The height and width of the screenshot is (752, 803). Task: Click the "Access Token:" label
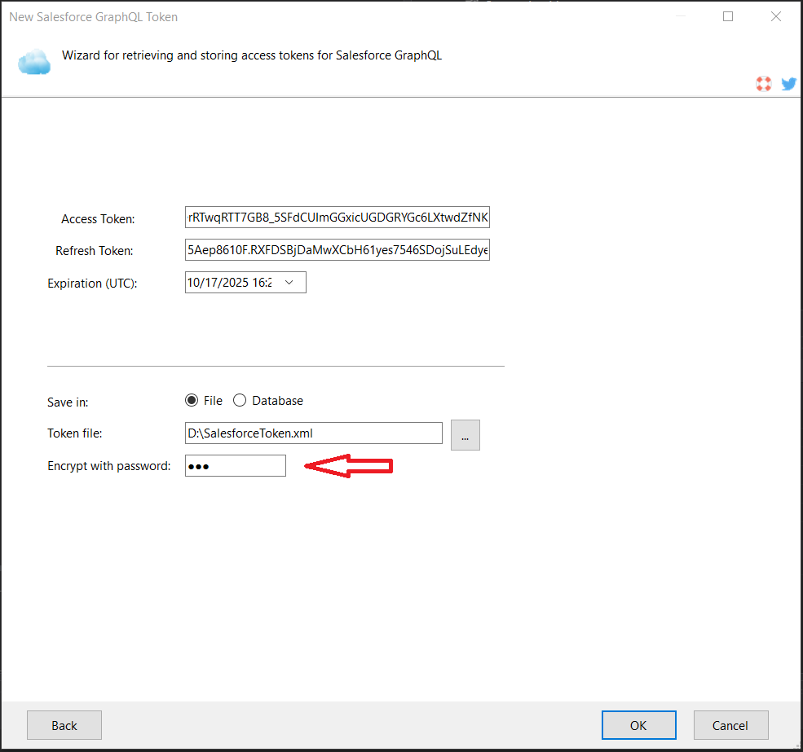tap(98, 218)
